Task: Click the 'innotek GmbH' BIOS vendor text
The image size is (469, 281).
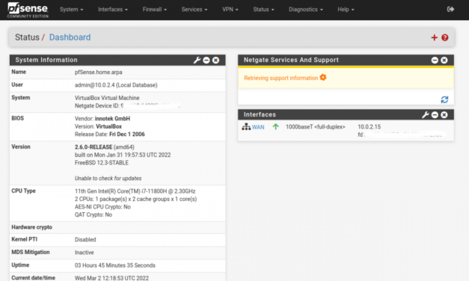Action: [112, 118]
